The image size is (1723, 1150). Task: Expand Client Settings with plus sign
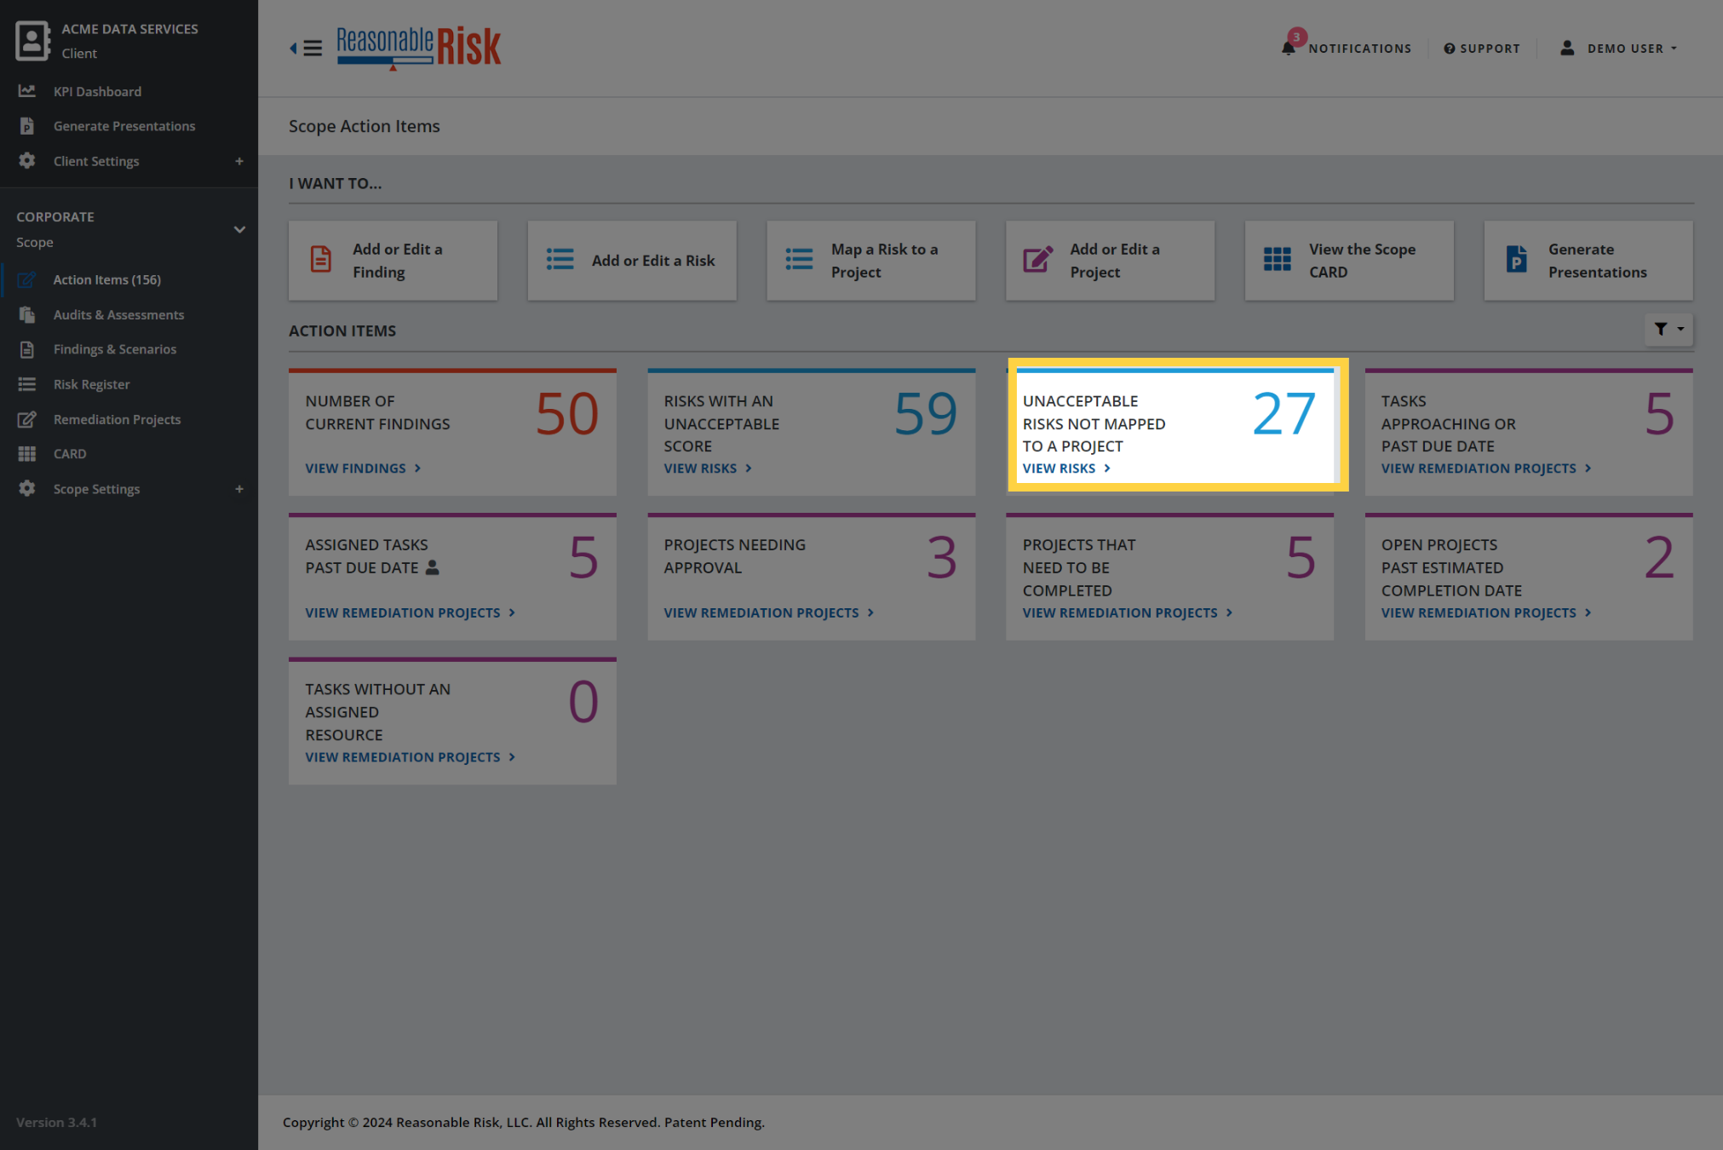(x=239, y=161)
